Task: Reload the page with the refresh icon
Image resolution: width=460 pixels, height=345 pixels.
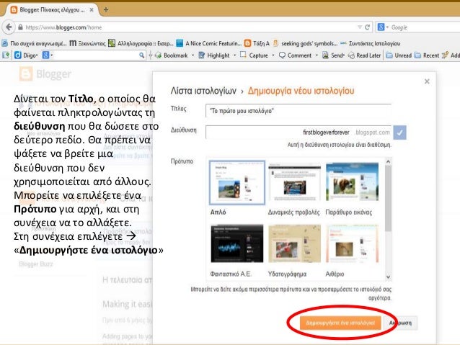Action: point(367,27)
